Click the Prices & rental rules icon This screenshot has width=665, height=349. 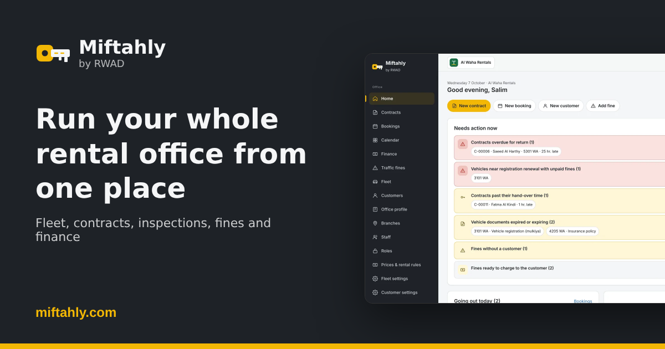pos(375,265)
